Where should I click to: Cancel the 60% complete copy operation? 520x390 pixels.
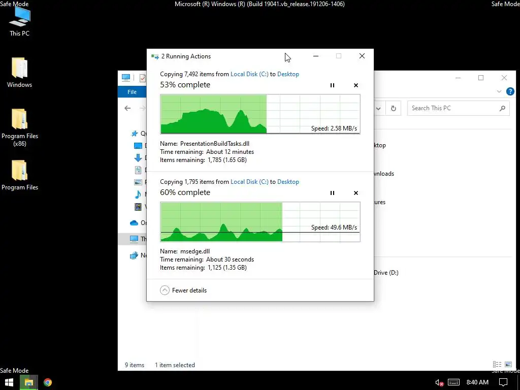click(356, 193)
